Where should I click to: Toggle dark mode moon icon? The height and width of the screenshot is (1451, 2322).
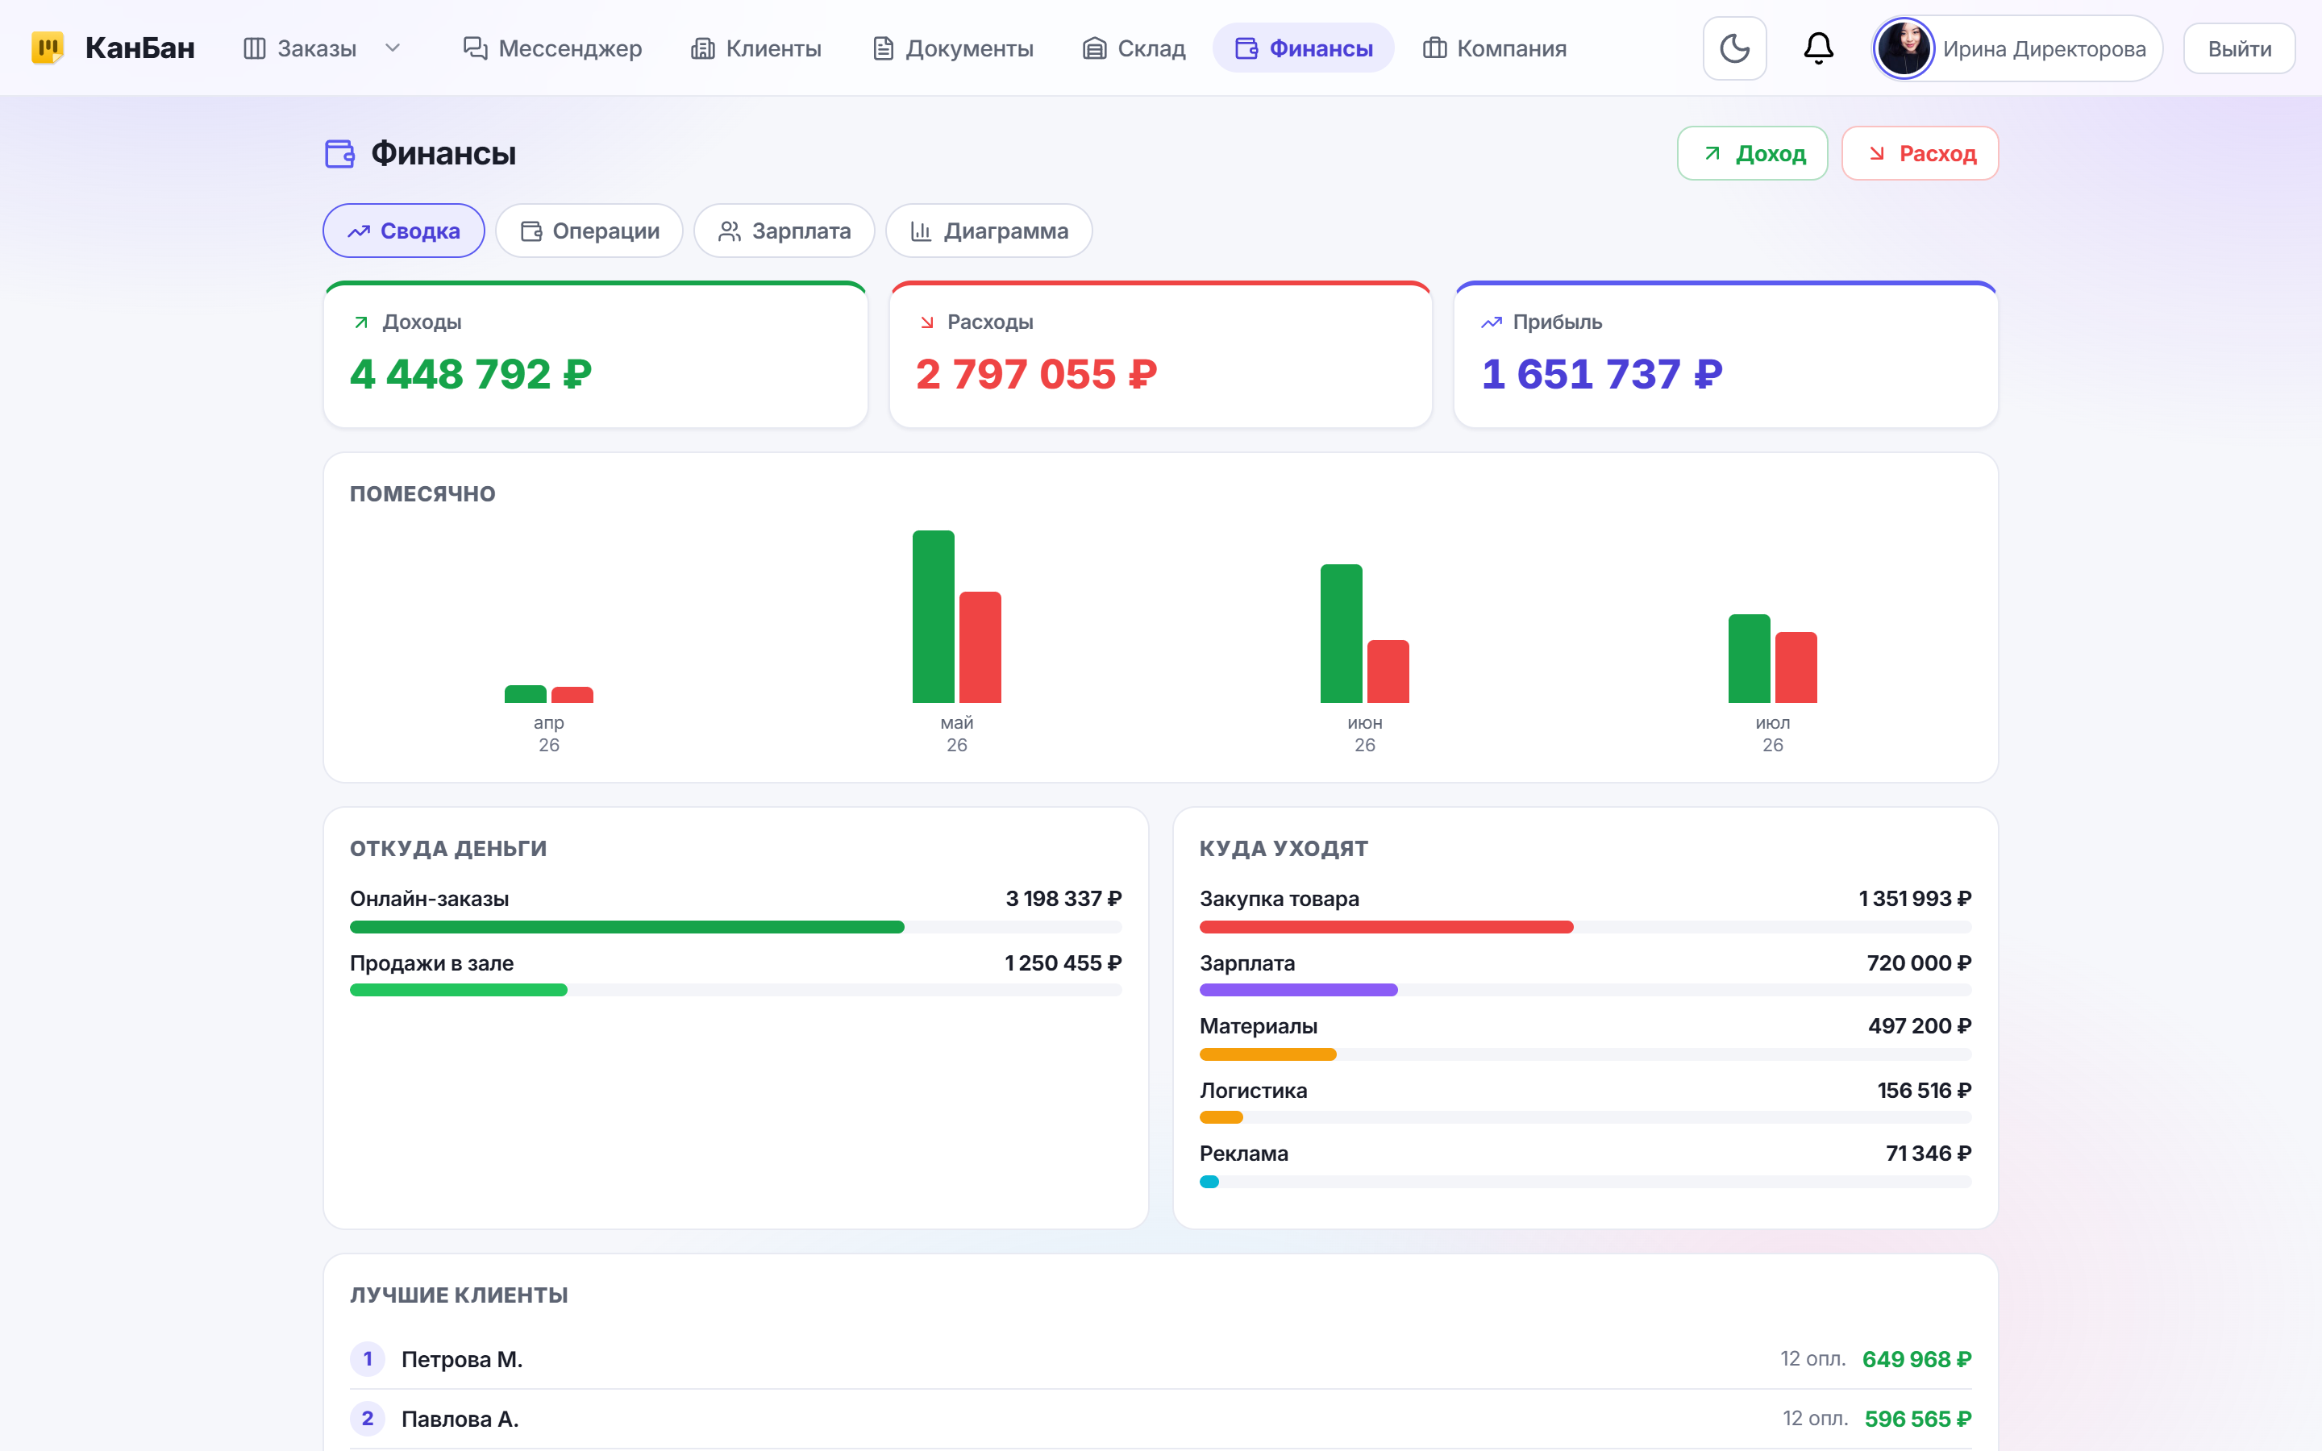click(1733, 48)
